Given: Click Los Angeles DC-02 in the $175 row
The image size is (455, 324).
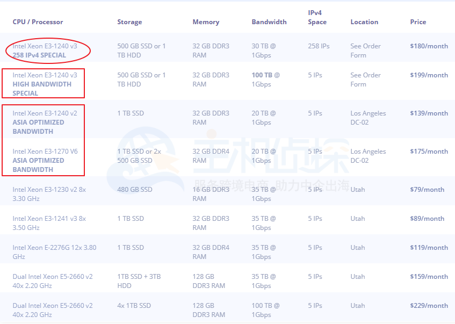Looking at the screenshot, I should [x=368, y=156].
